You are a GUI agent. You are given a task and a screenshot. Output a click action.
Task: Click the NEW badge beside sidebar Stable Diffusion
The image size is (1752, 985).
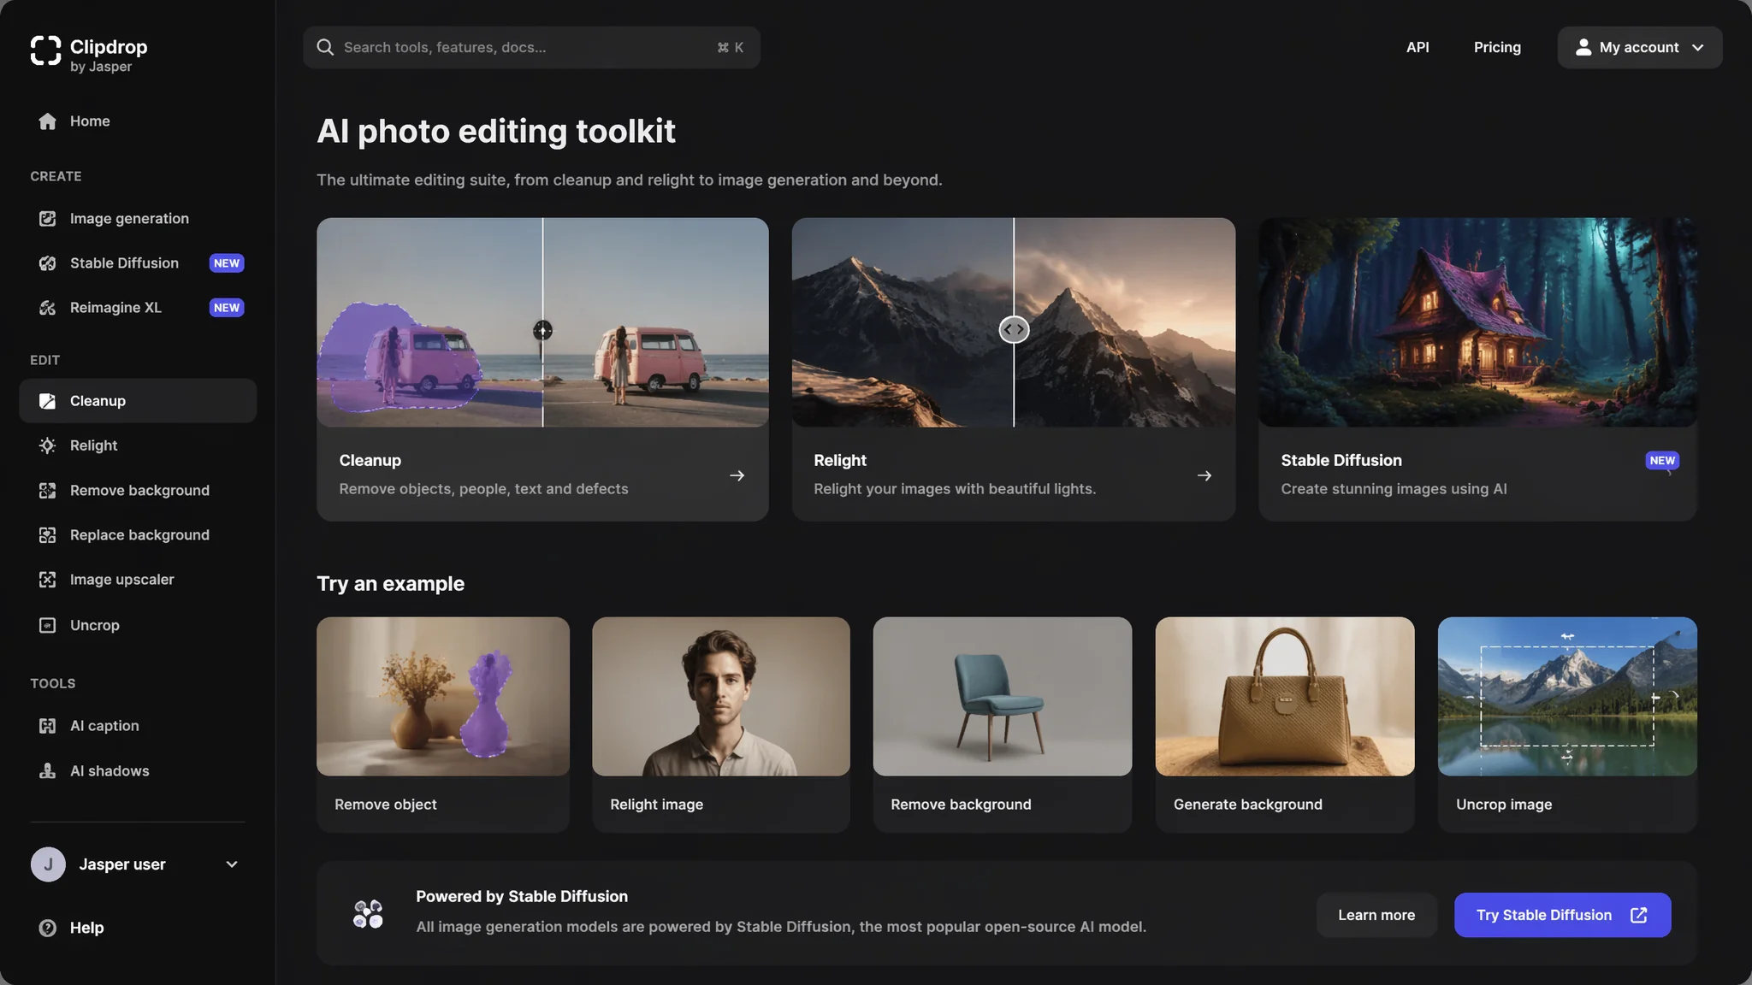click(227, 263)
